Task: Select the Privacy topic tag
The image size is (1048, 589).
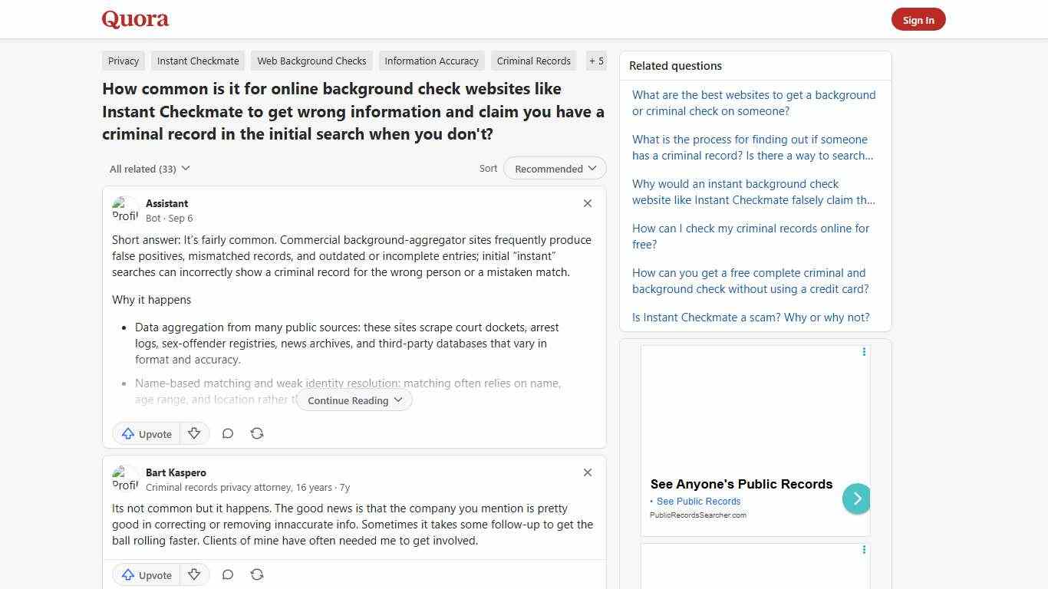Action: (123, 61)
